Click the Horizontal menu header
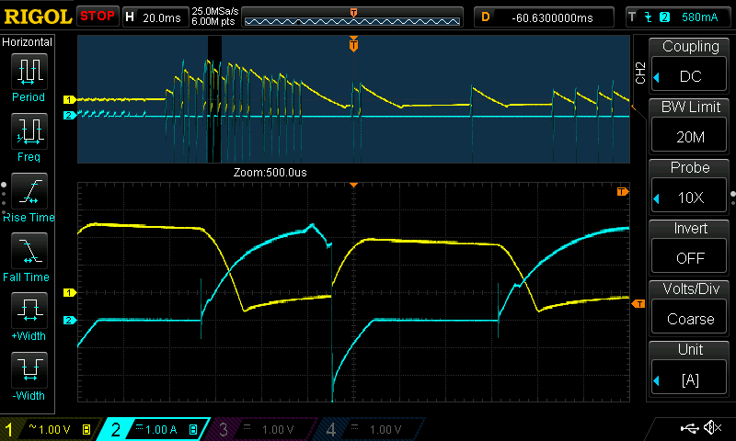The width and height of the screenshot is (736, 441). pos(28,42)
